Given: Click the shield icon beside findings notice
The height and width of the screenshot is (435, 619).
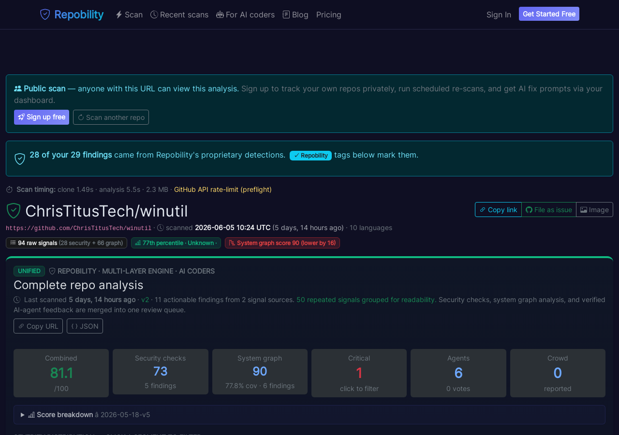Looking at the screenshot, I should tap(20, 159).
